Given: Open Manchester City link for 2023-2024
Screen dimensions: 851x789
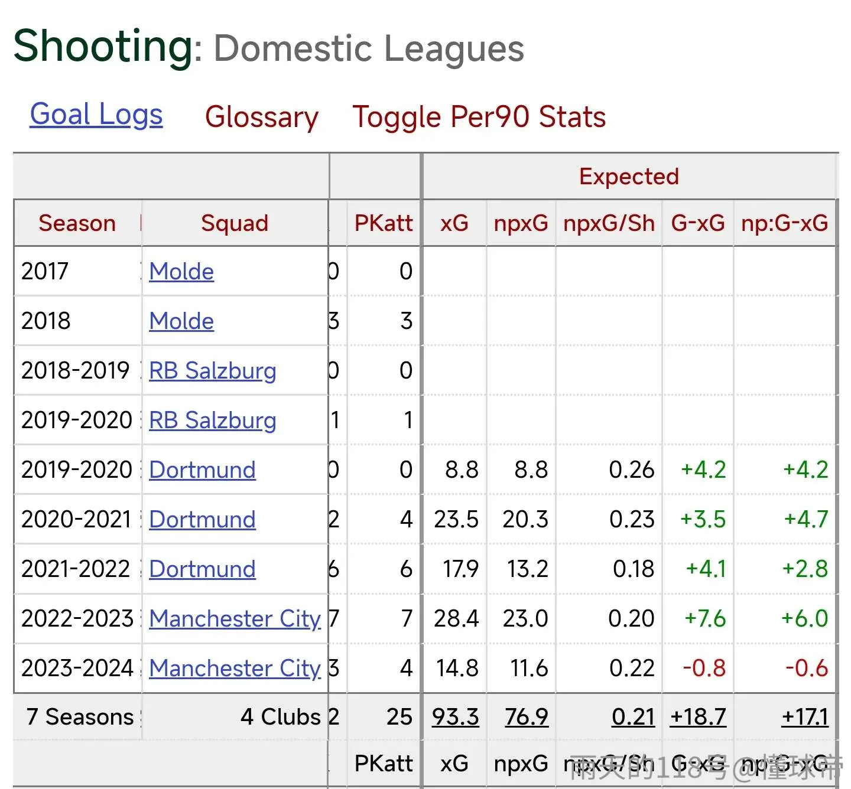Looking at the screenshot, I should pyautogui.click(x=235, y=669).
